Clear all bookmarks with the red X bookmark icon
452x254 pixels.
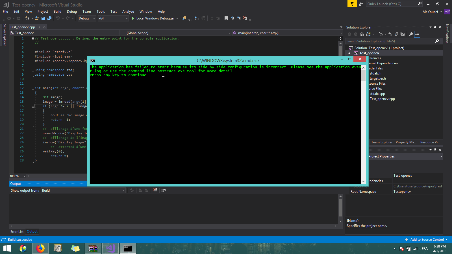tap(245, 18)
